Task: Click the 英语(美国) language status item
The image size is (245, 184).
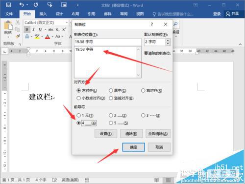Action: (70, 180)
